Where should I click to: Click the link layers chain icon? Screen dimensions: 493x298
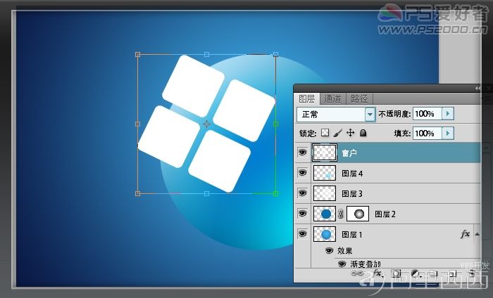coord(357,274)
